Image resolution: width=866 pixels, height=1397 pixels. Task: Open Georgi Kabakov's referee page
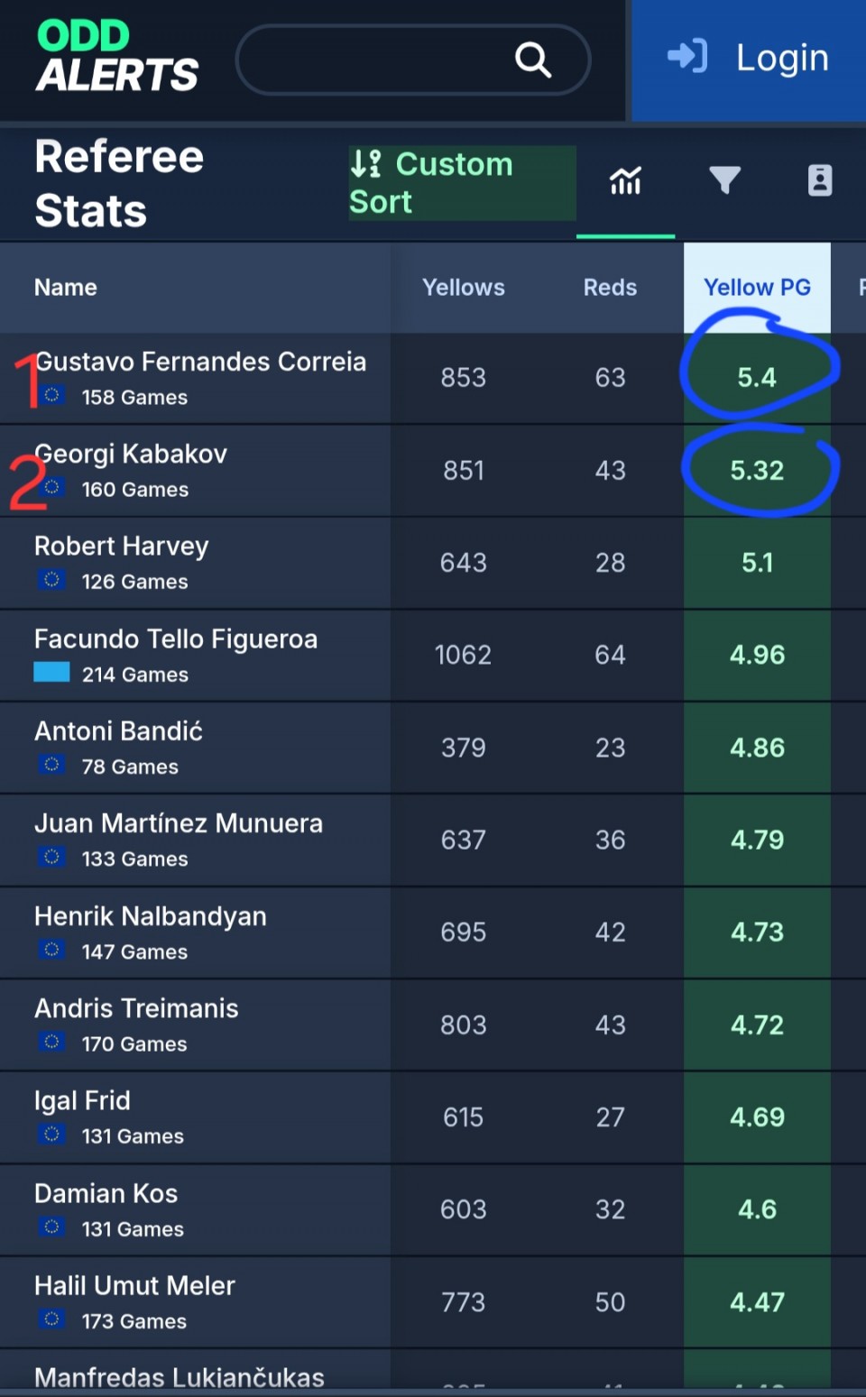coord(132,454)
